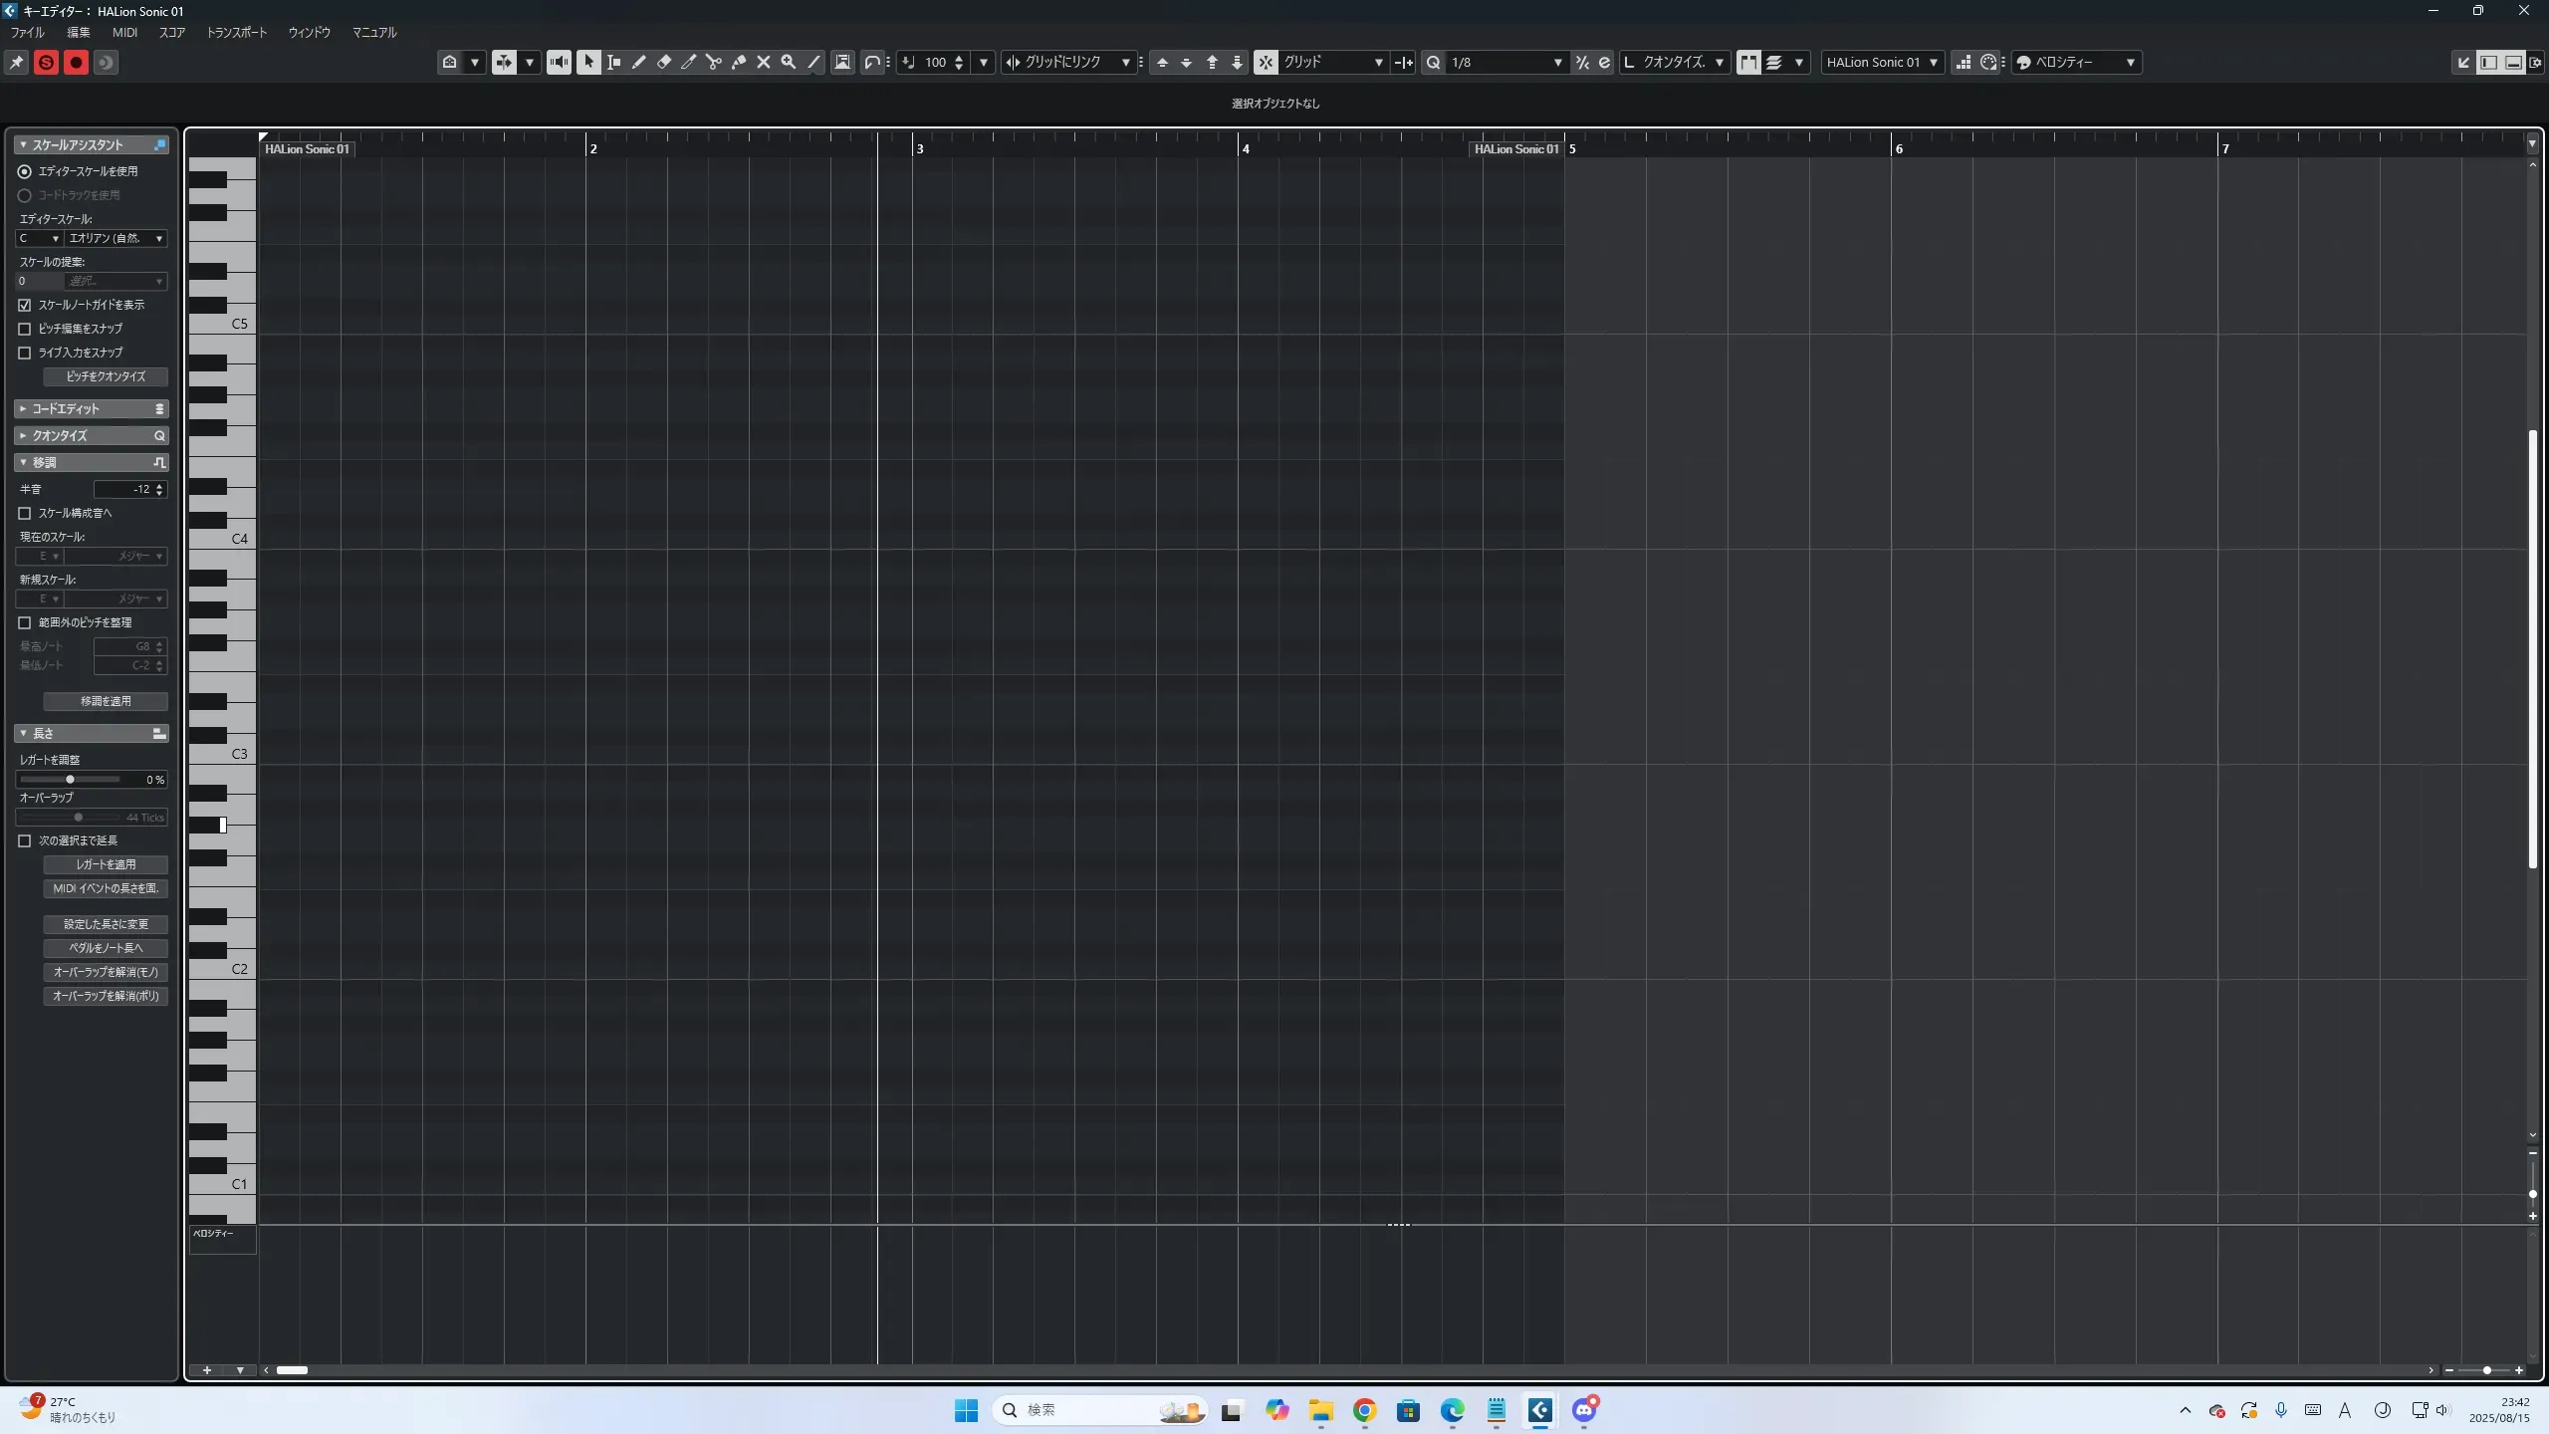
Task: Select the Split scissors tool
Action: coord(713,63)
